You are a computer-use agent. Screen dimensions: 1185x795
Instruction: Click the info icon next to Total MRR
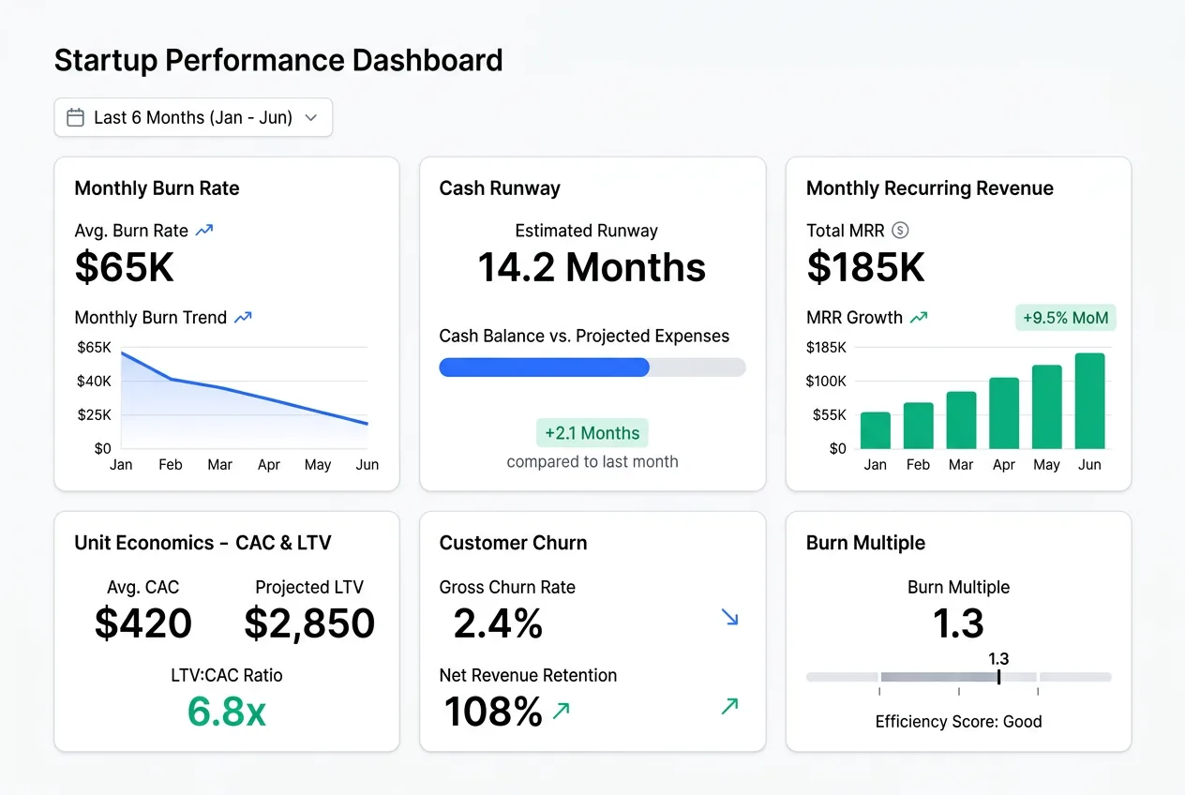[x=900, y=230]
